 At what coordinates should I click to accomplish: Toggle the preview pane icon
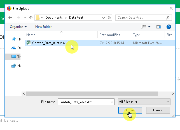[x=159, y=27]
